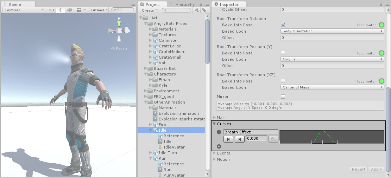Remove the Breath Effect curve
The image size is (391, 178).
[x=219, y=132]
